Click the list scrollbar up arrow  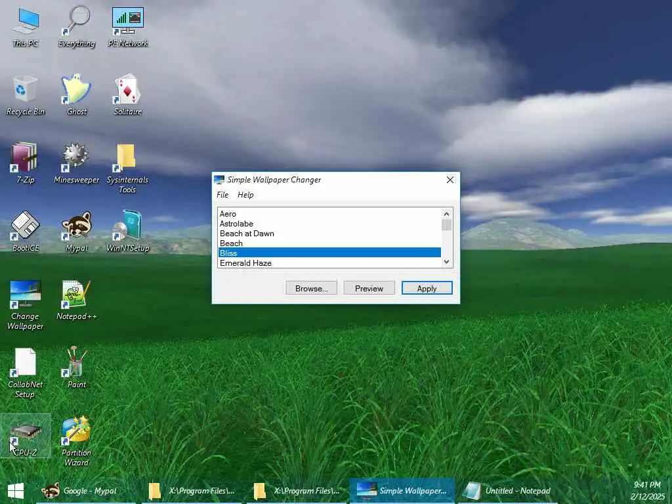click(x=446, y=213)
